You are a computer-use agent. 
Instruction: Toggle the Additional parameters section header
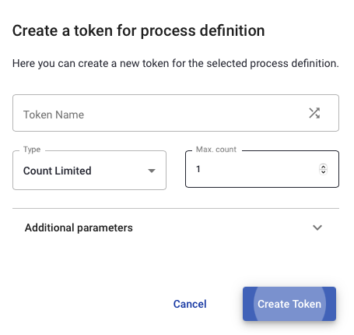176,227
